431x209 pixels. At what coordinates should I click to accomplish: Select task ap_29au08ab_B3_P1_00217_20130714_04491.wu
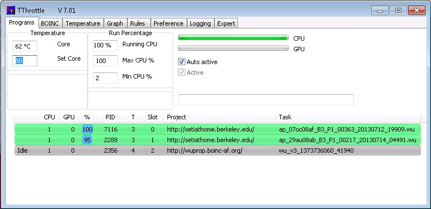[347, 140]
